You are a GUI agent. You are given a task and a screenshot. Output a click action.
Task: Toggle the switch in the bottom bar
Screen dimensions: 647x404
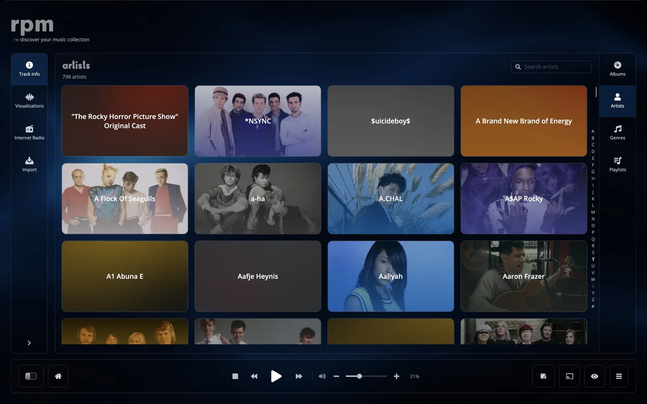tap(31, 376)
